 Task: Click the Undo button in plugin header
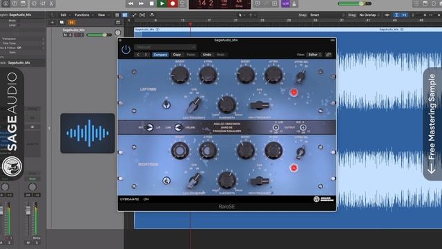[x=207, y=55]
